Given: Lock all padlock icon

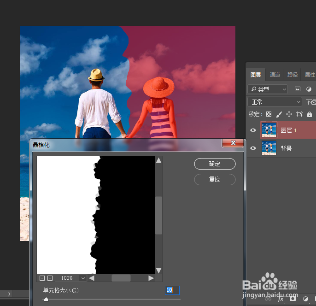Looking at the screenshot, I should (310, 114).
